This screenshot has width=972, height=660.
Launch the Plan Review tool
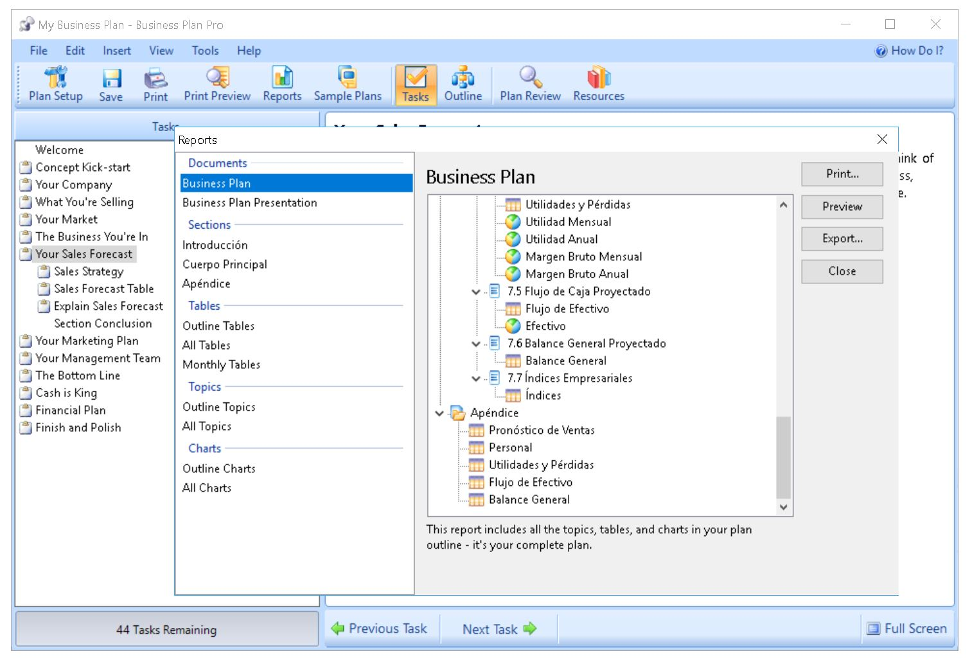(530, 84)
